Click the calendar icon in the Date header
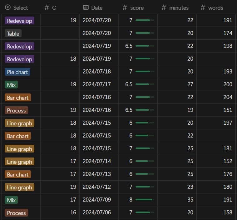Screen dimensions: 237x220 pyautogui.click(x=86, y=7)
